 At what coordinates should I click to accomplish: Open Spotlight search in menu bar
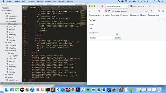pos(155,1)
